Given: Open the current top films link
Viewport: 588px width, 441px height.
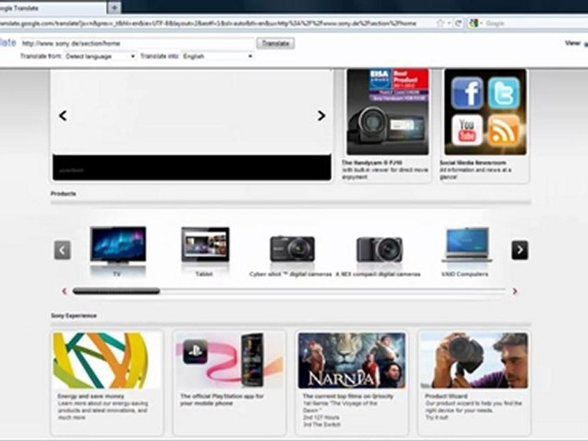Looking at the screenshot, I should pos(348,396).
